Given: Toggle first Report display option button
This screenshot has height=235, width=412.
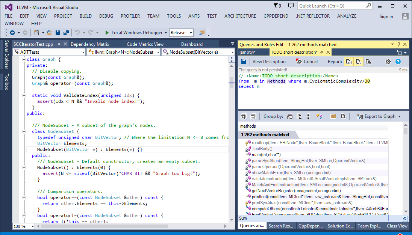Looking at the screenshot, I should tap(349, 62).
